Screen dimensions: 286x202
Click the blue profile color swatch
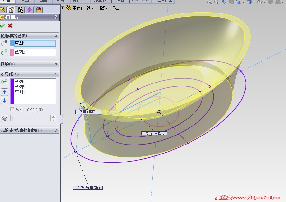12,43
